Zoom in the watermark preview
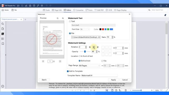169x95 pixels. click(x=63, y=18)
